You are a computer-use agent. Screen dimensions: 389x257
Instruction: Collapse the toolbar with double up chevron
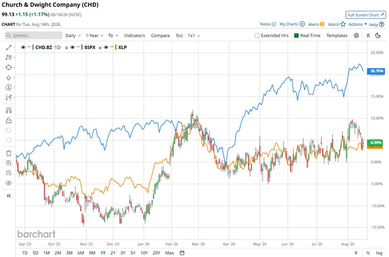368,36
